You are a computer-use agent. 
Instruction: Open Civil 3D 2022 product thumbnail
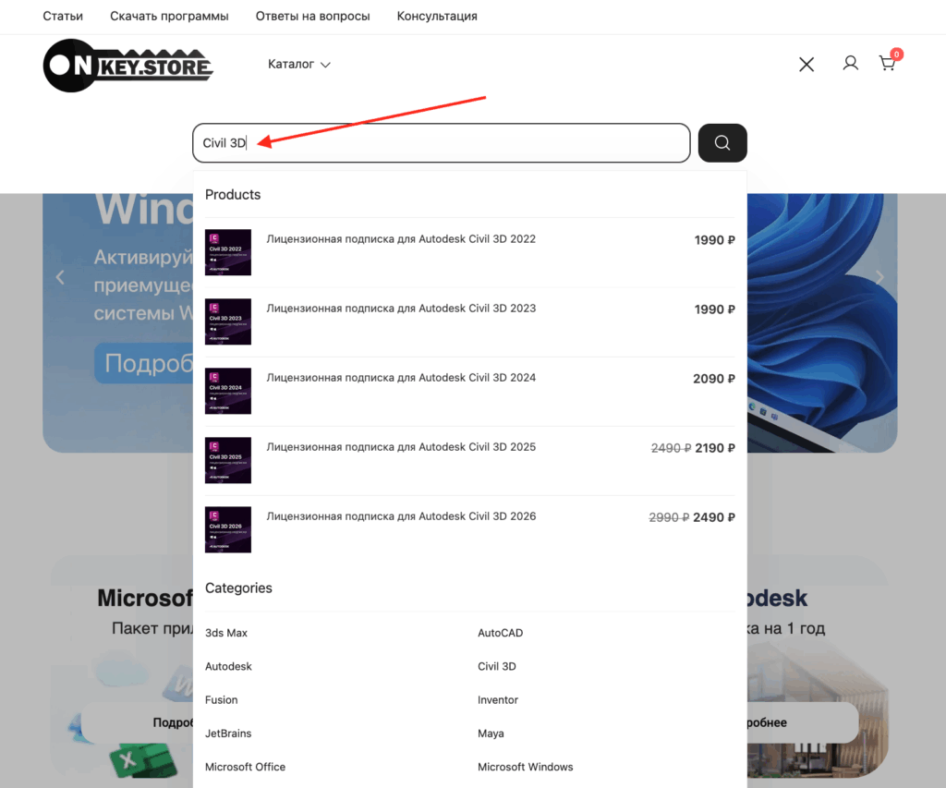228,252
